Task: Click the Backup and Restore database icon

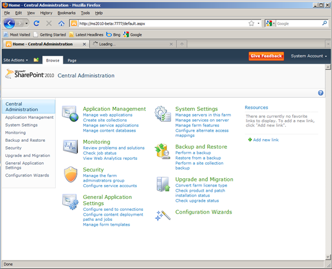Action: (x=163, y=151)
